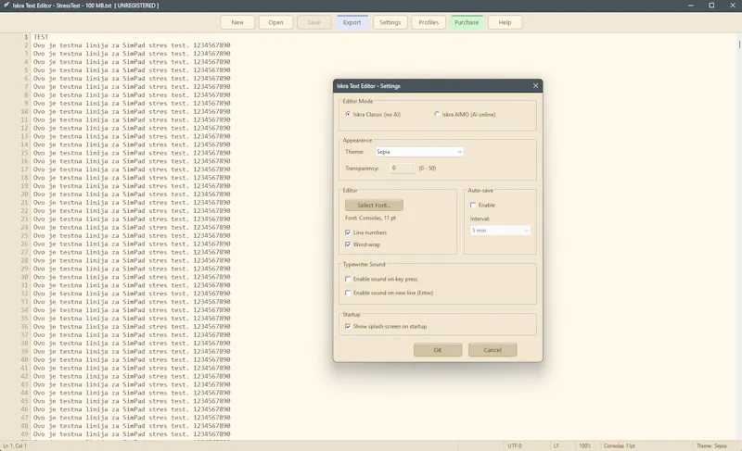Click the New toolbar button
This screenshot has width=742, height=451.
point(237,22)
